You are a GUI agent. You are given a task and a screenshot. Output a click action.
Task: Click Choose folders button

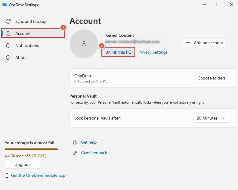pyautogui.click(x=212, y=78)
